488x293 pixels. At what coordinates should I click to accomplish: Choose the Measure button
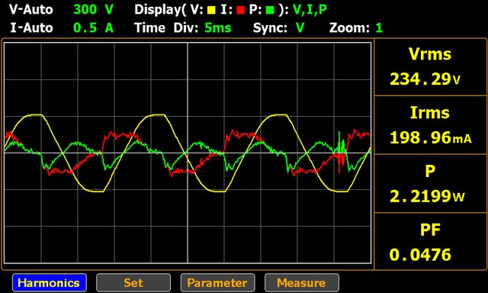302,282
